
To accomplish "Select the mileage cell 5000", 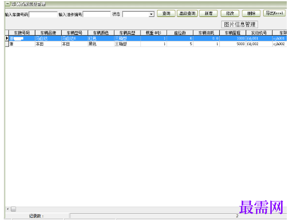I will (x=233, y=44).
